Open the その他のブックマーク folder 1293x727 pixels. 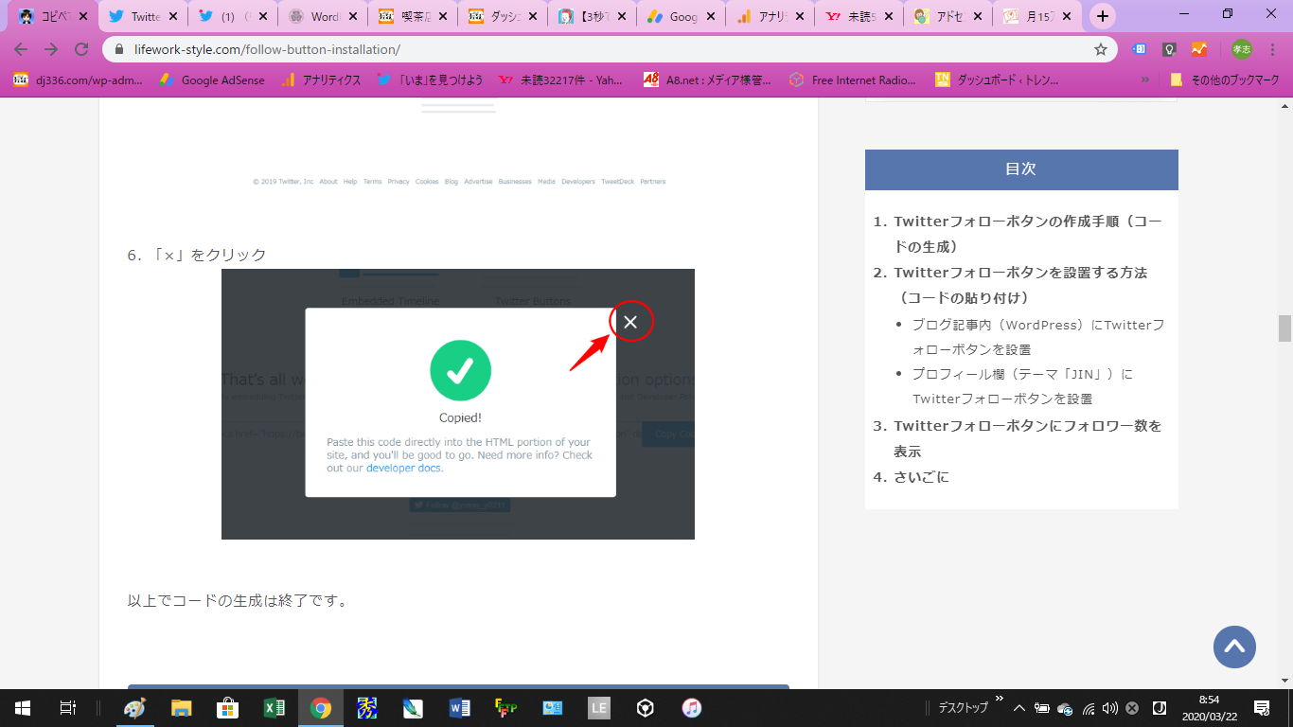1224,80
